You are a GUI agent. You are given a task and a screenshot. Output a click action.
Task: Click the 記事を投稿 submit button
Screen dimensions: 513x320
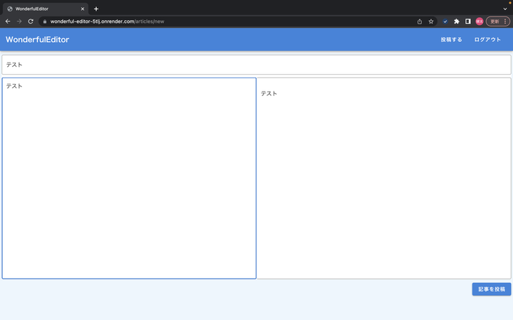[x=492, y=289]
